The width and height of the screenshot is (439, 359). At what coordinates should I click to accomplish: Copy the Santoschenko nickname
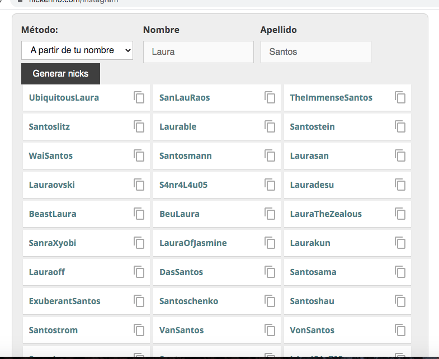(270, 301)
